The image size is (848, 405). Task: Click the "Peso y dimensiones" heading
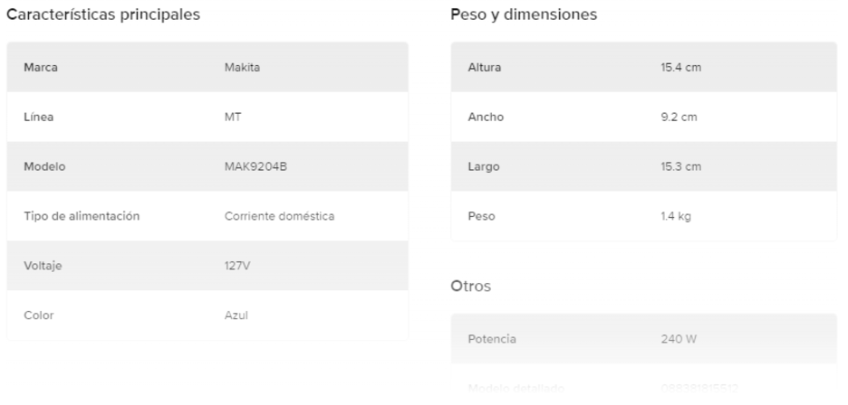point(524,15)
